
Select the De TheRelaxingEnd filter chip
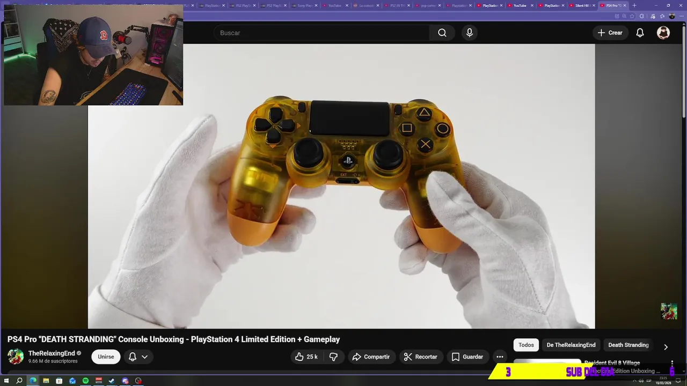point(571,345)
